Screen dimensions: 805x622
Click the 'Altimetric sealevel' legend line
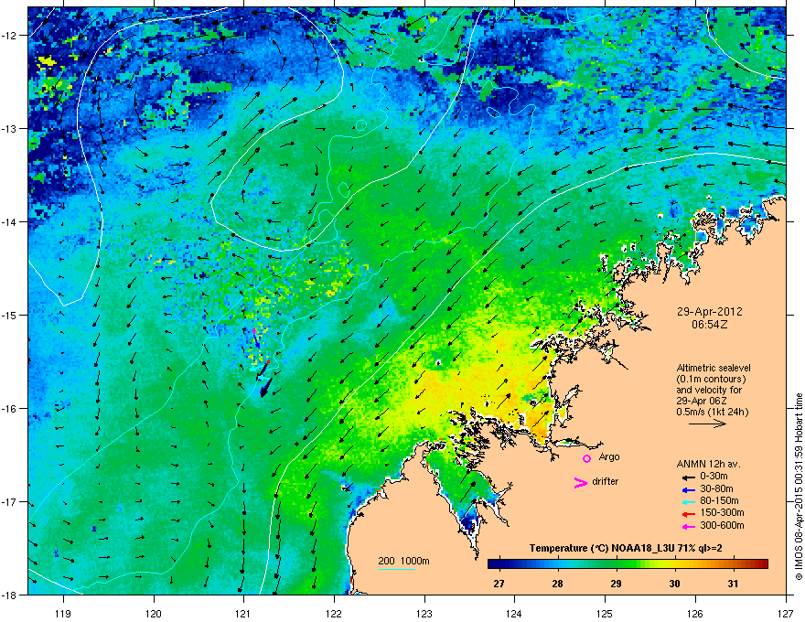pyautogui.click(x=714, y=368)
